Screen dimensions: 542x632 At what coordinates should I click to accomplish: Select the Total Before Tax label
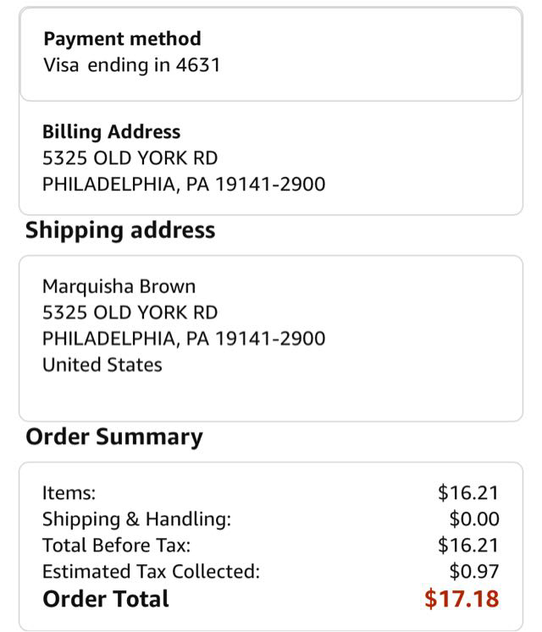[116, 546]
